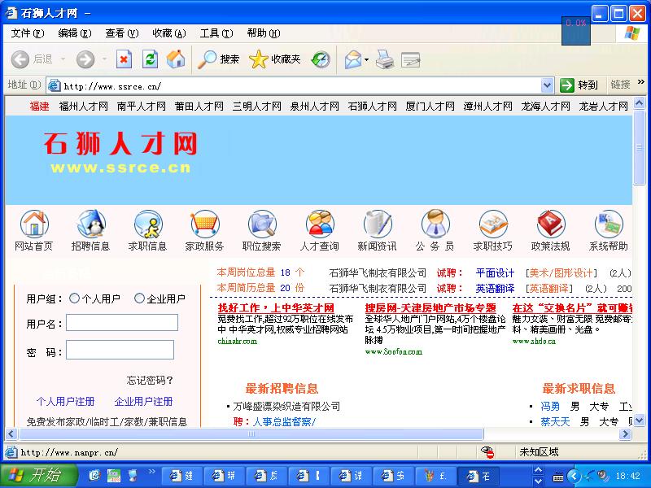Image resolution: width=651 pixels, height=488 pixels.
Task: Open 公务员 person icon
Action: (435, 224)
